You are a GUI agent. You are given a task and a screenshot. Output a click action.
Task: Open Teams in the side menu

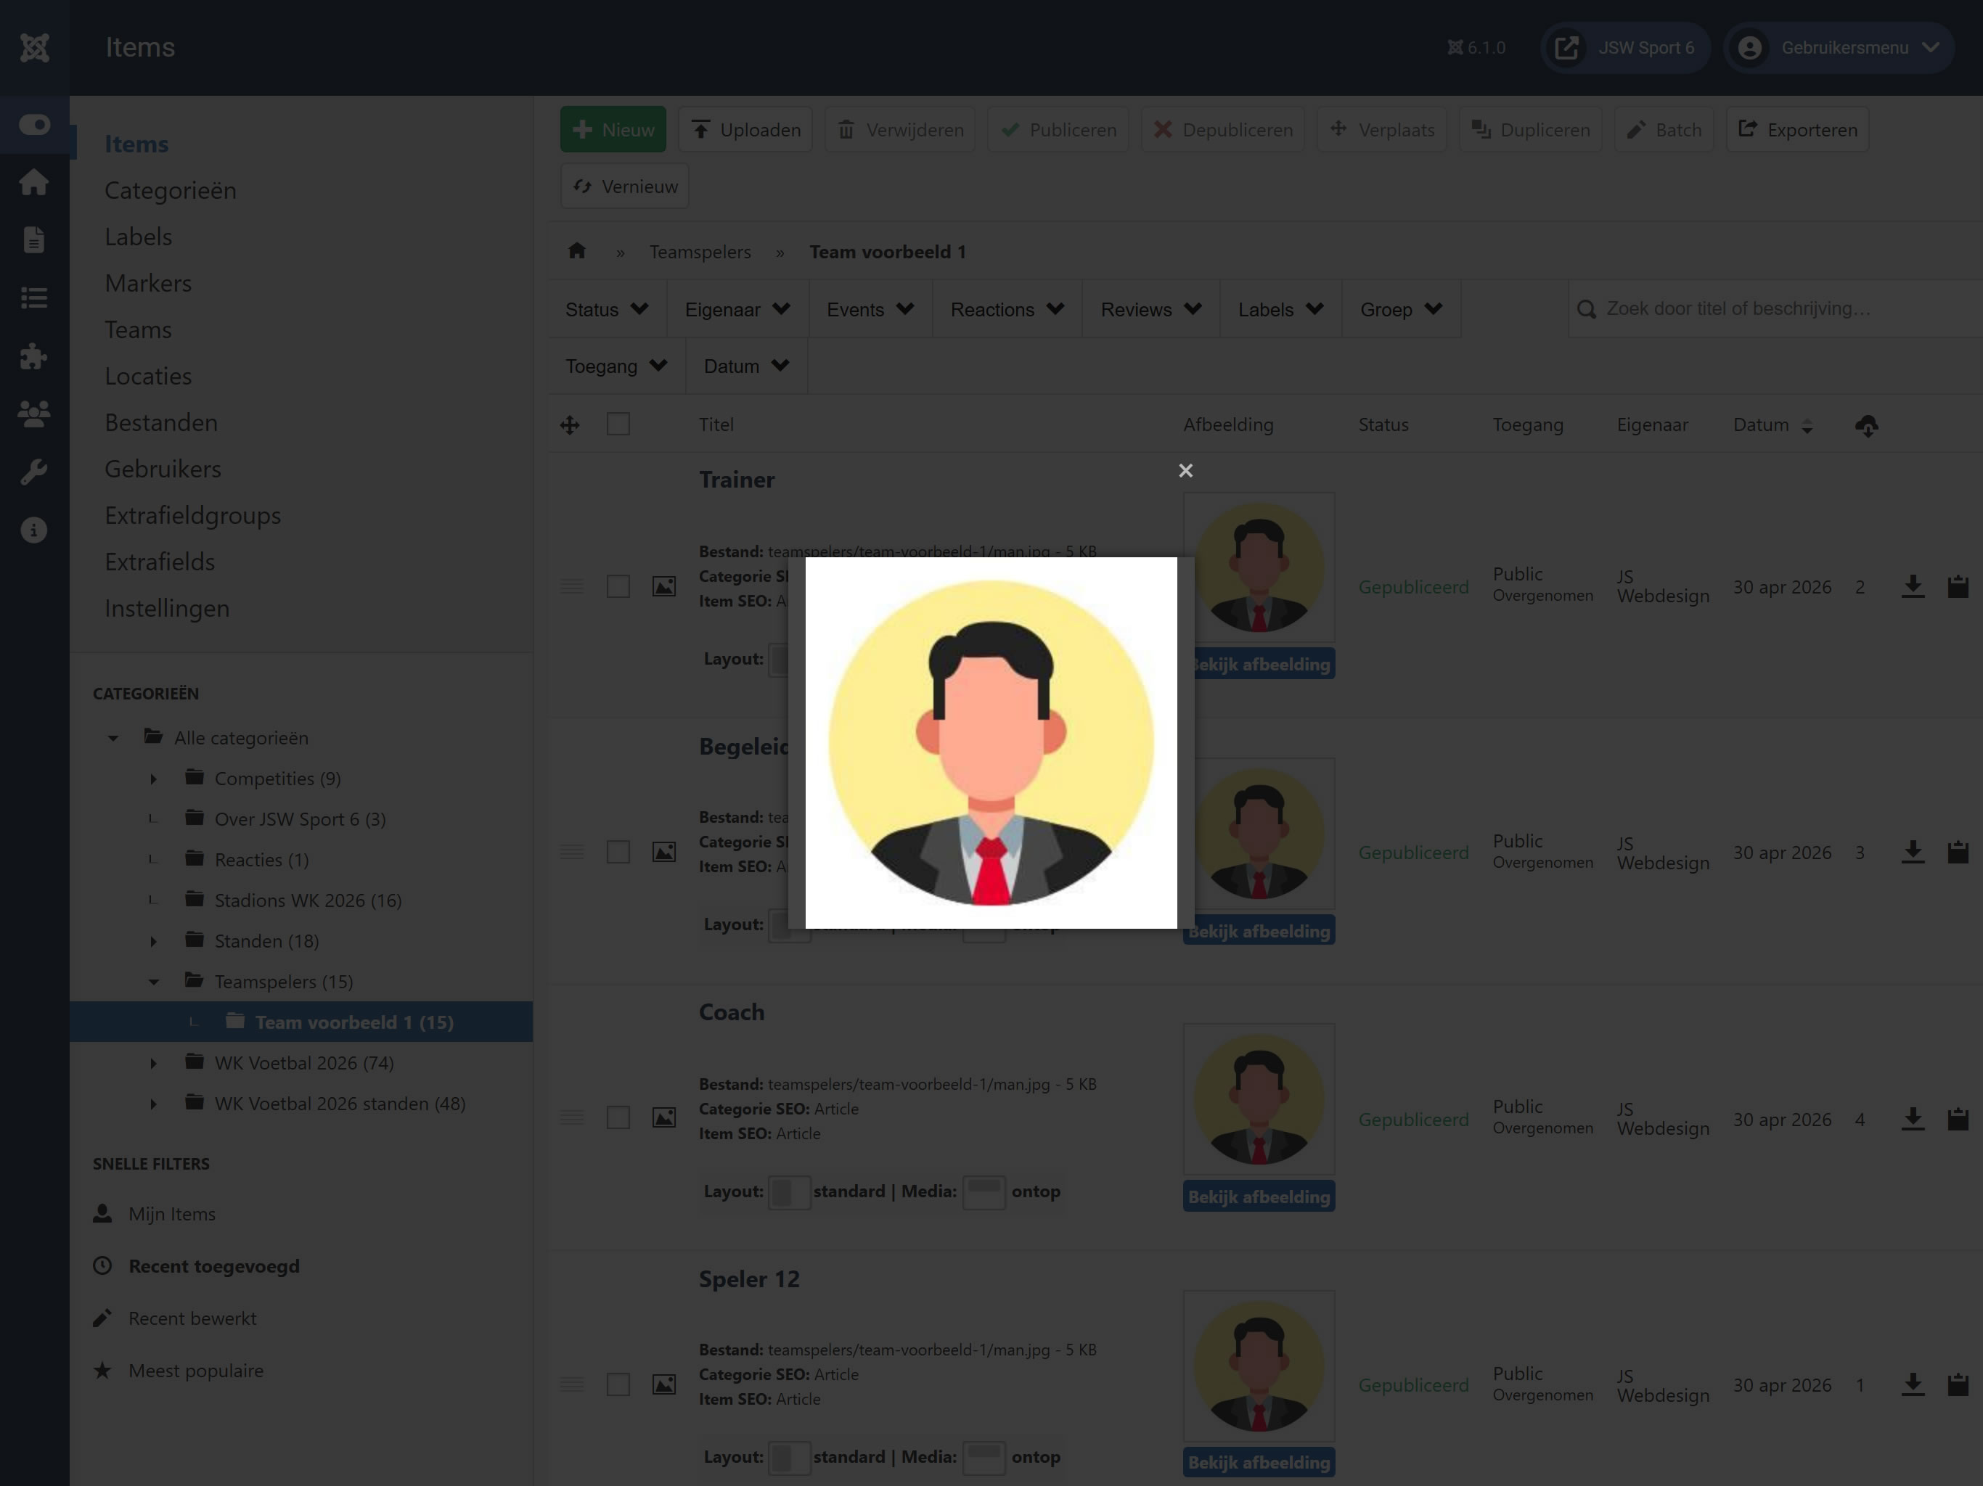point(138,330)
